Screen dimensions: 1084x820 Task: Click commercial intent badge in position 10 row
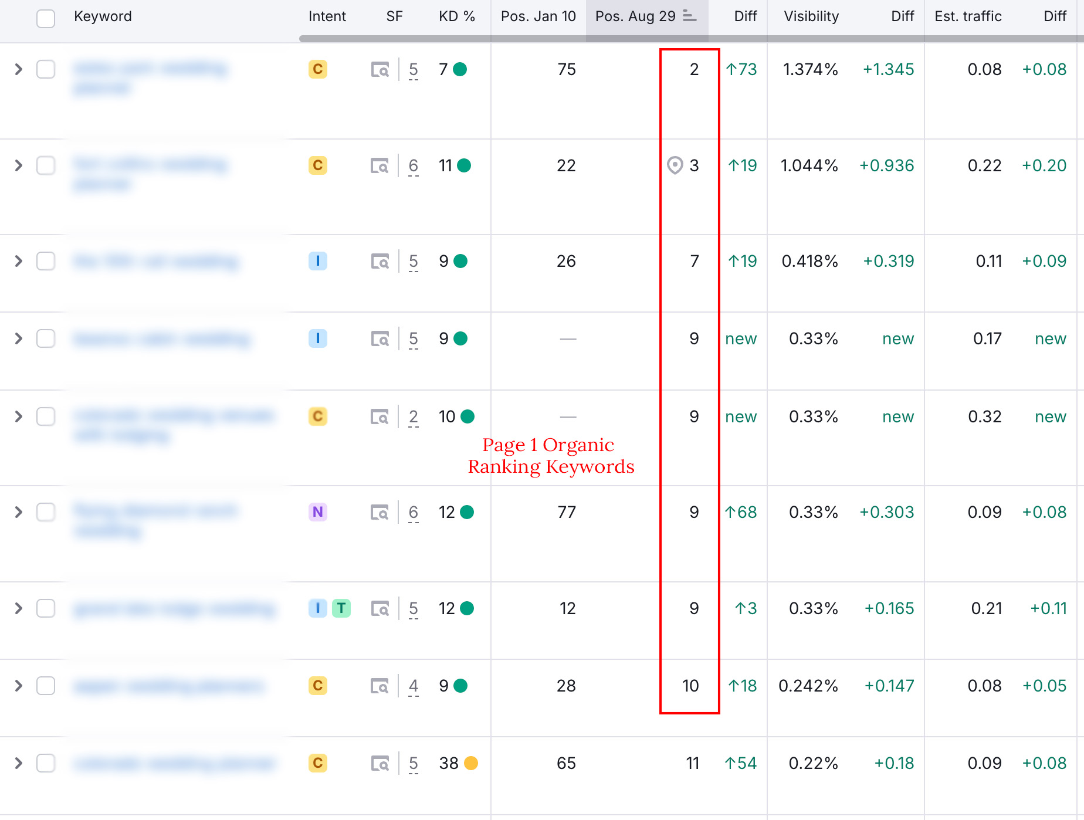click(318, 686)
